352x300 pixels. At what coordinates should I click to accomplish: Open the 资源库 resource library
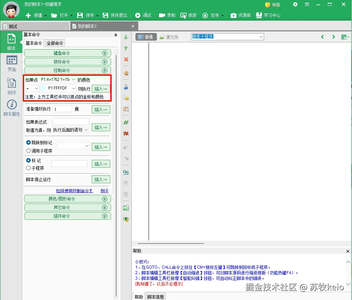pyautogui.click(x=241, y=15)
